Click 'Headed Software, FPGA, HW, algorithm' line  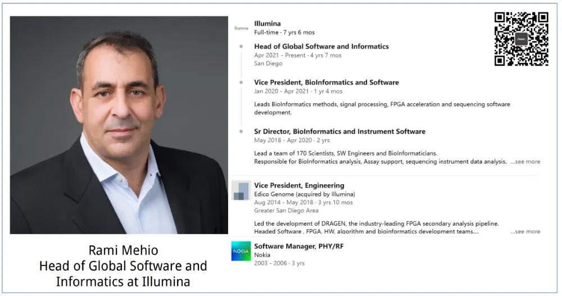point(366,231)
